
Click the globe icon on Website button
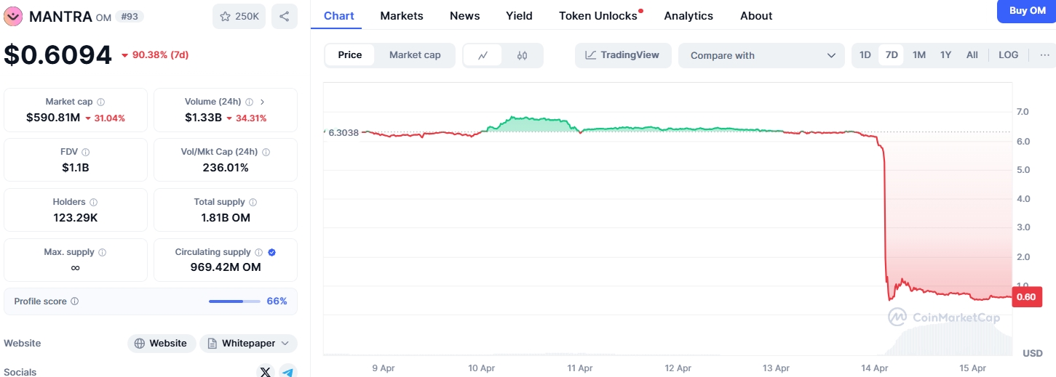(140, 344)
